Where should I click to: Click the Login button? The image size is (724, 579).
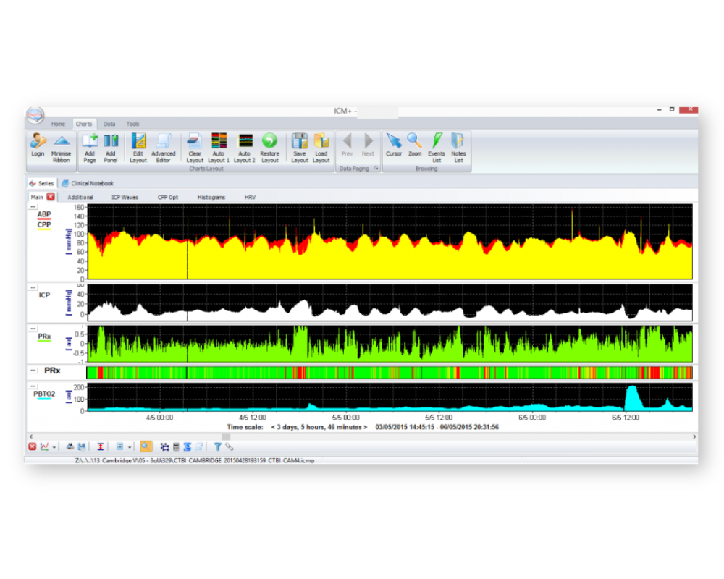38,142
